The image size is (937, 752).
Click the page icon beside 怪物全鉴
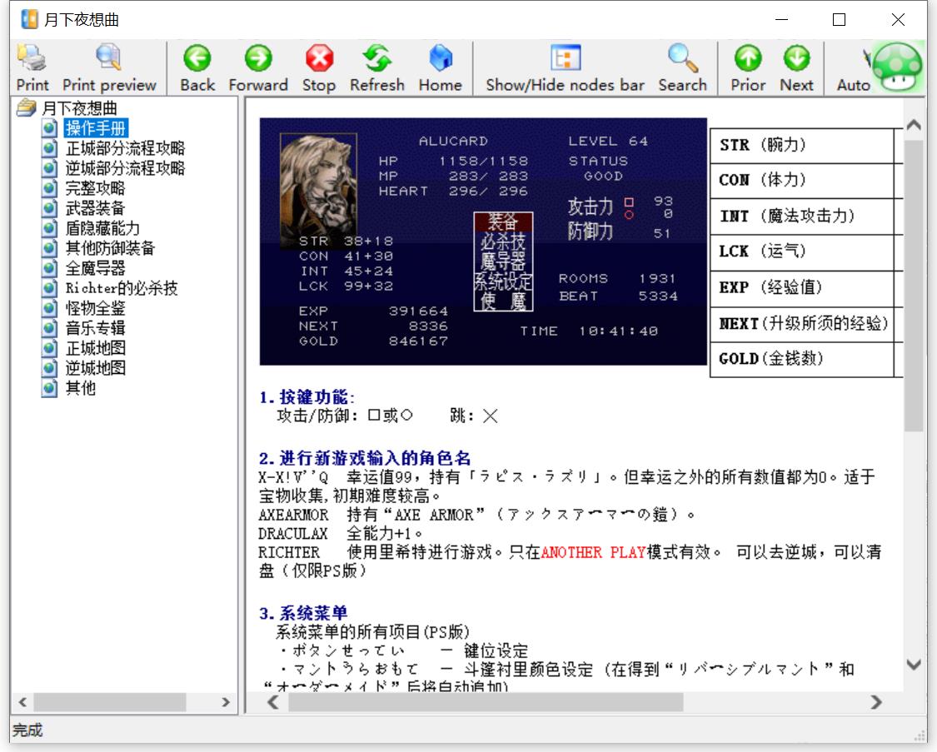coord(50,308)
